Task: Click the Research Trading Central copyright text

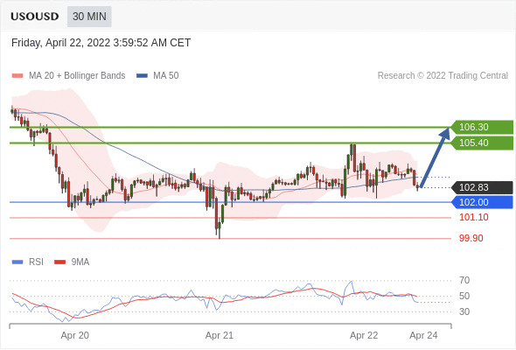Action: click(x=443, y=76)
